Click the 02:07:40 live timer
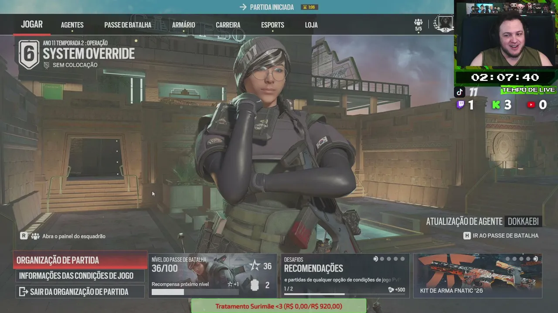 tap(505, 77)
